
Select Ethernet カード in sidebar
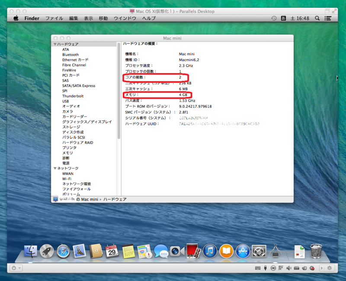[x=75, y=60]
